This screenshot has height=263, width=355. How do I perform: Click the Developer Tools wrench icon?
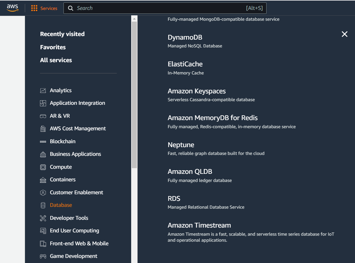(x=43, y=218)
